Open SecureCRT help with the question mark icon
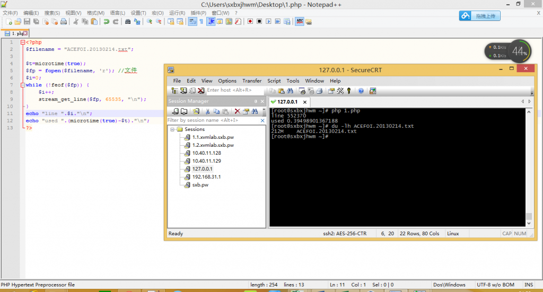Viewport: 543px width, 292px height. (361, 91)
